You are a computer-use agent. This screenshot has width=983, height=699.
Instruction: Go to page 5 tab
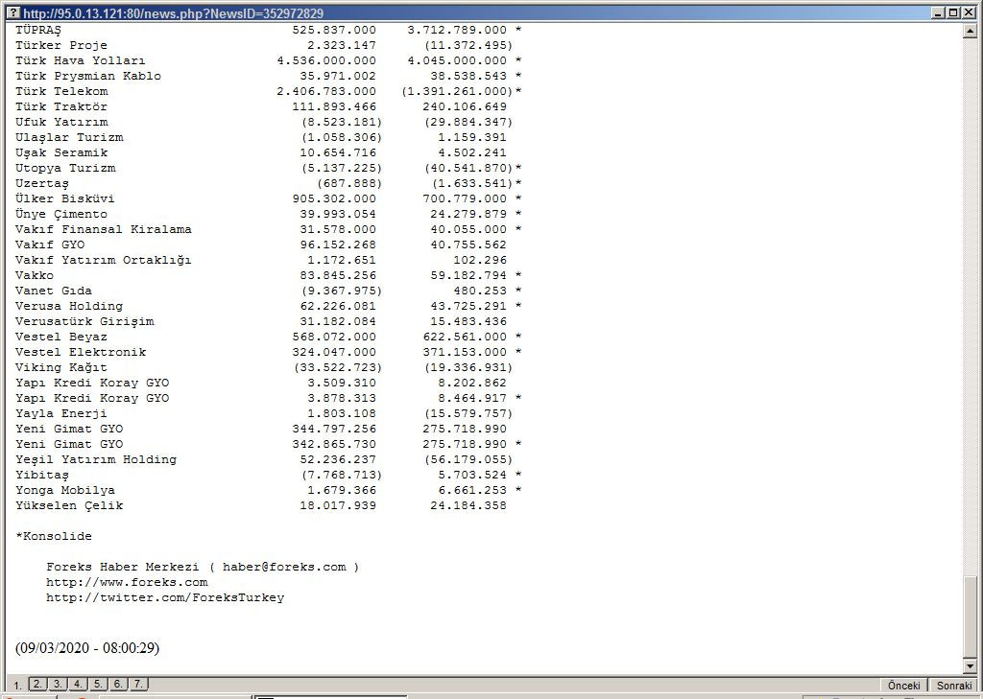tap(98, 684)
